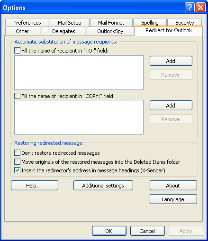Screen dimensions: 208x241
Task: Open the OutlookSpy tab
Action: 110,31
